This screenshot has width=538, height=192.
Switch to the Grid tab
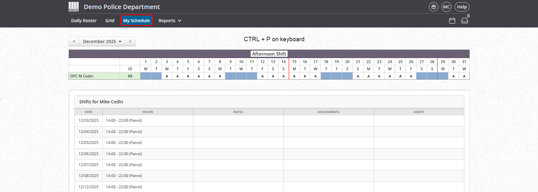click(110, 21)
